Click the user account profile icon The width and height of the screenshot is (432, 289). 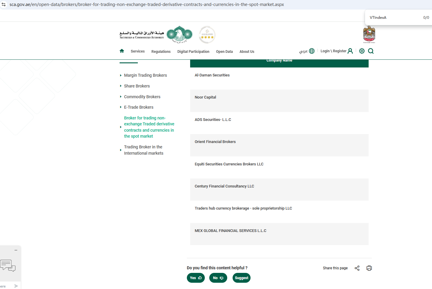[x=350, y=51]
